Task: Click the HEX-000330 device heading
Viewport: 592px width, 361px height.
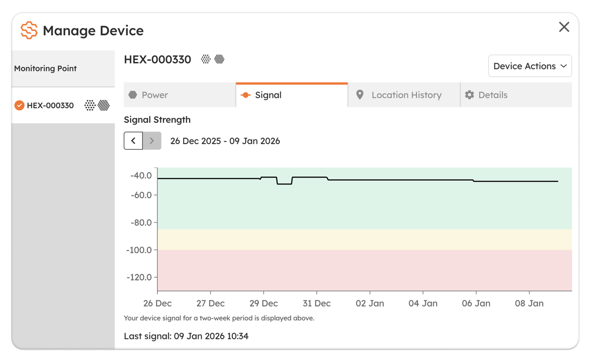Action: coord(157,59)
